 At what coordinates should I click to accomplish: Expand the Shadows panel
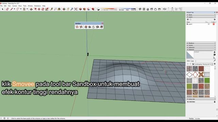(201, 43)
